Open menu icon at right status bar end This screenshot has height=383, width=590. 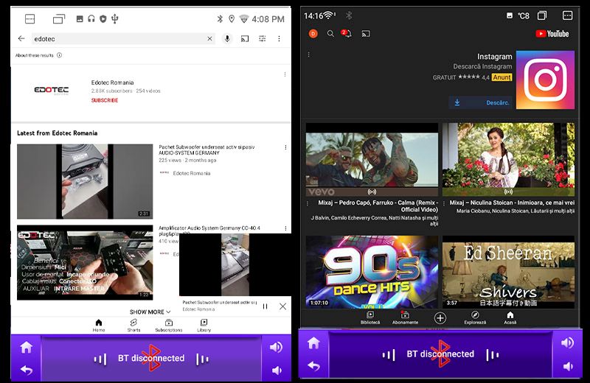[567, 15]
